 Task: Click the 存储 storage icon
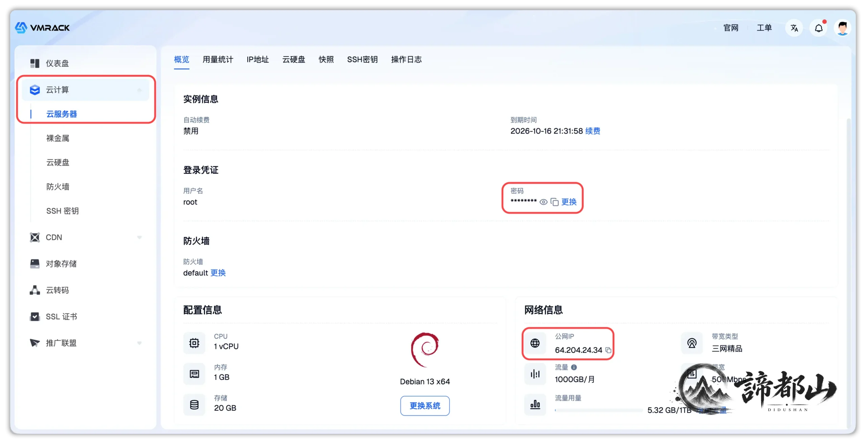tap(194, 405)
